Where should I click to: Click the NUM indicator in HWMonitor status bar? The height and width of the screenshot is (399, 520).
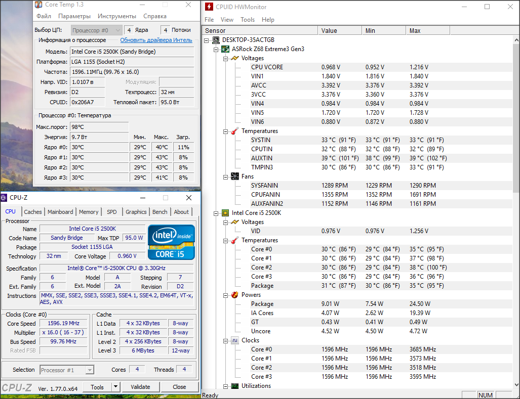(x=486, y=395)
